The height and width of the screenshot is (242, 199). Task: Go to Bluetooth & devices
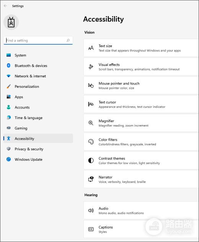click(x=38, y=66)
